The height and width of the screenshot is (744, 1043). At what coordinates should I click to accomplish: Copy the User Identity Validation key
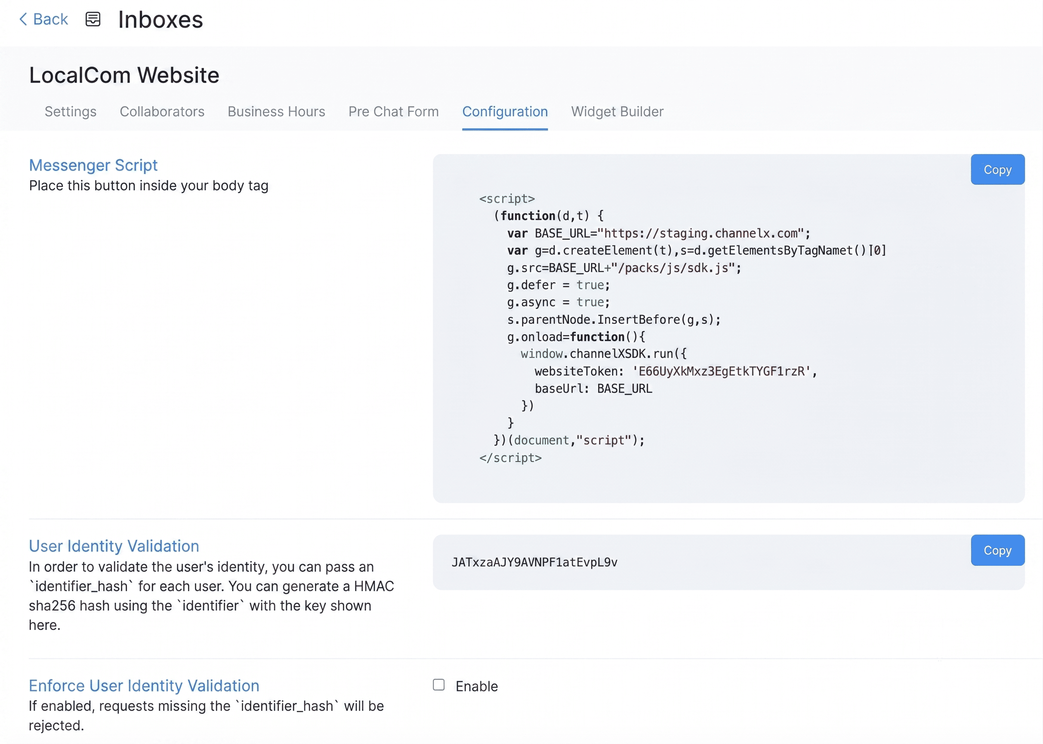pyautogui.click(x=997, y=550)
